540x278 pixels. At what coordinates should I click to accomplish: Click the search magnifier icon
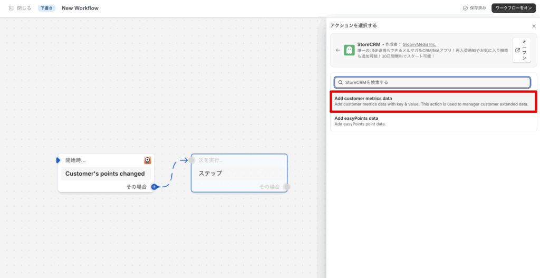[x=341, y=83]
